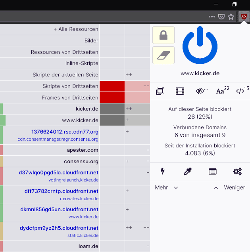
Task: Click the Bilder row label
Action: [x=91, y=41]
